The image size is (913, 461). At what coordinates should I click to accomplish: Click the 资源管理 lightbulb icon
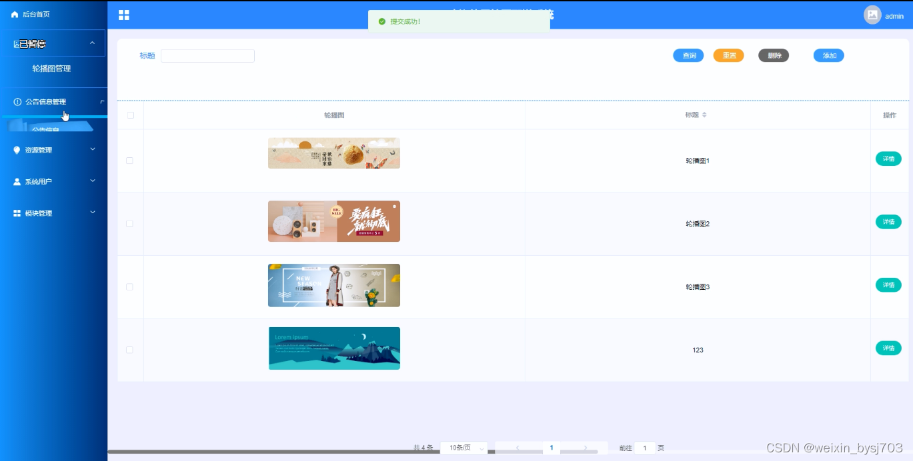coord(17,150)
